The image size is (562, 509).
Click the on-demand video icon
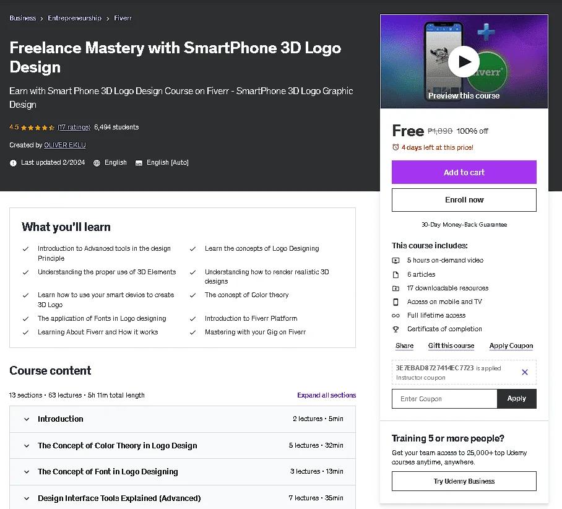[396, 261]
